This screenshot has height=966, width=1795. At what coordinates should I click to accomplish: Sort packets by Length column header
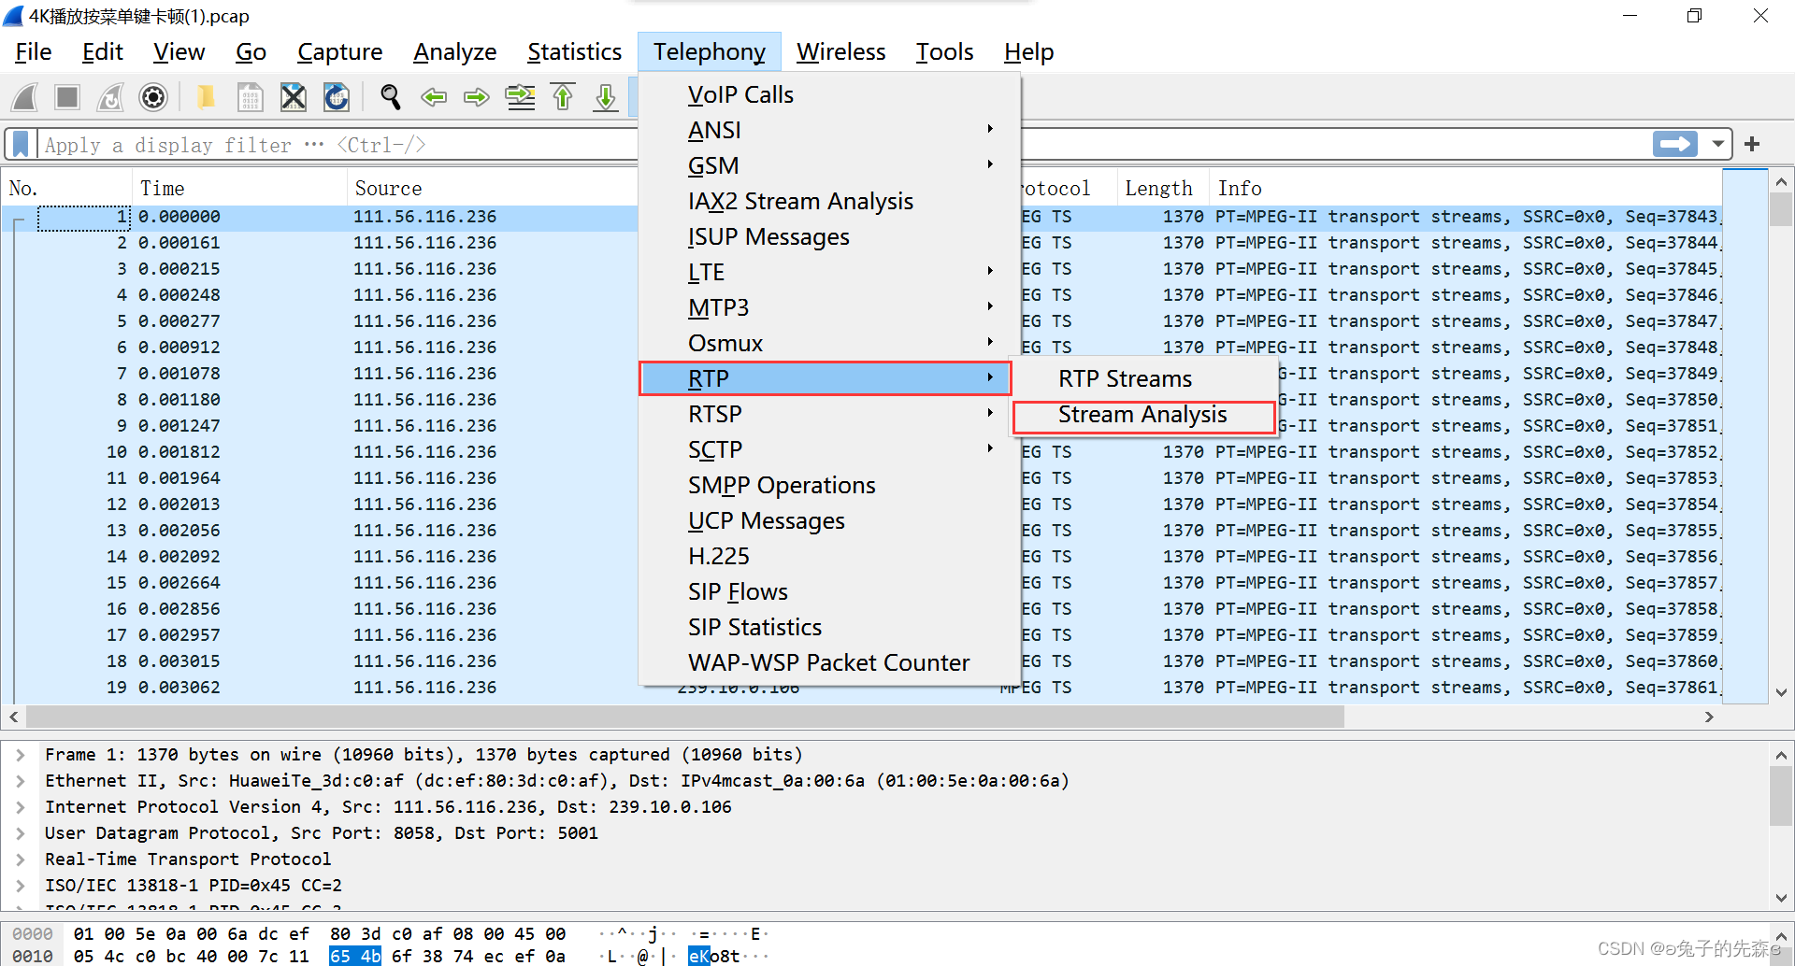click(x=1162, y=188)
